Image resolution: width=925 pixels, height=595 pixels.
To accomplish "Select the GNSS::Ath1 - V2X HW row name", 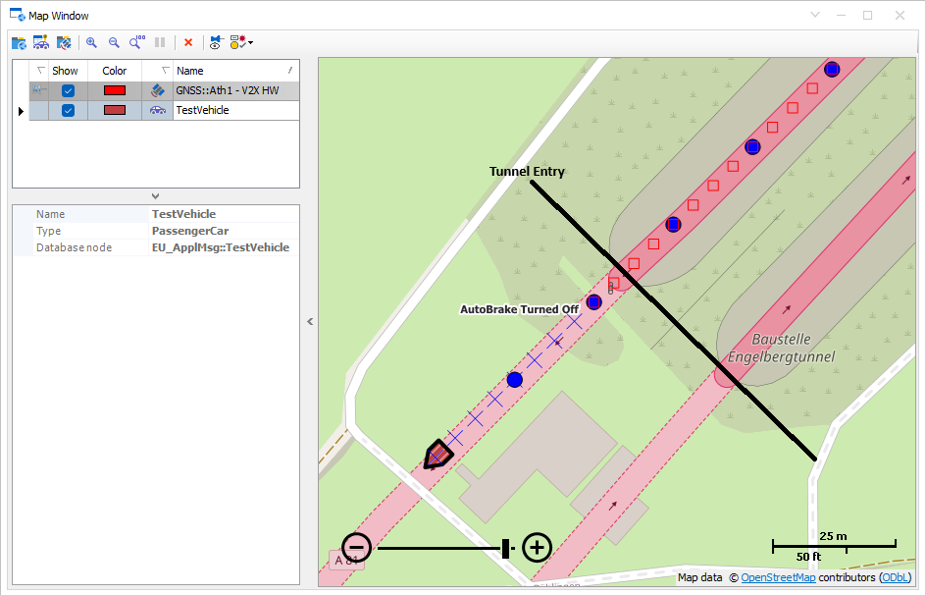I will pyautogui.click(x=228, y=90).
